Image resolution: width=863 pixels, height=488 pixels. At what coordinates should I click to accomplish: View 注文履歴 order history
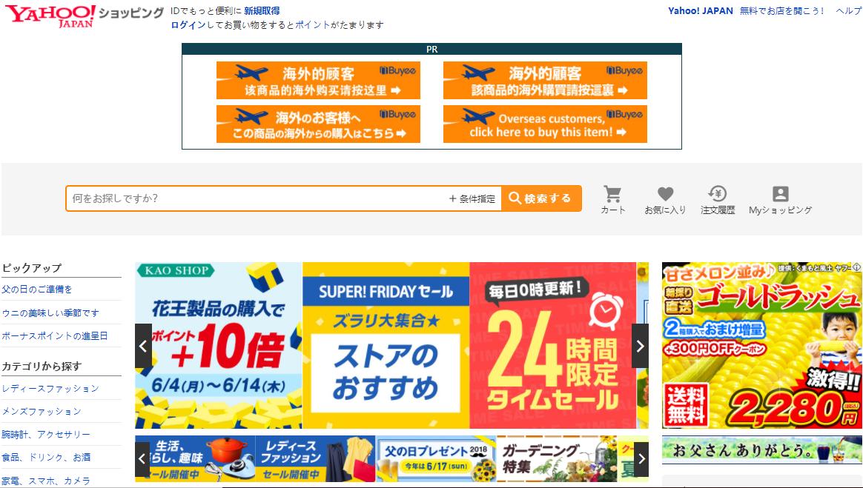pyautogui.click(x=716, y=198)
